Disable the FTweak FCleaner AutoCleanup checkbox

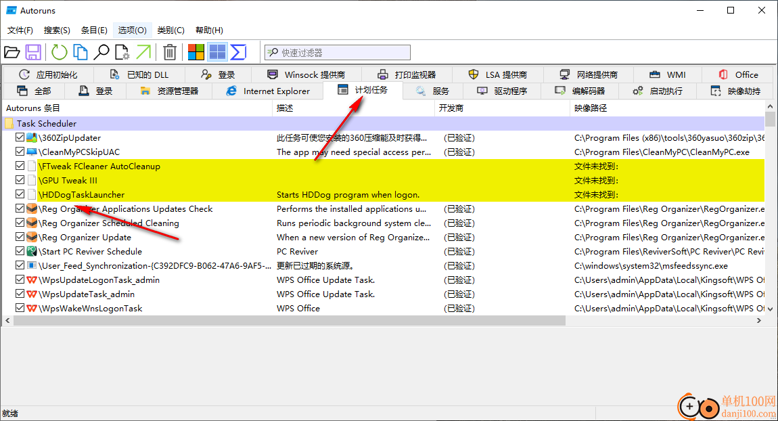pyautogui.click(x=20, y=165)
